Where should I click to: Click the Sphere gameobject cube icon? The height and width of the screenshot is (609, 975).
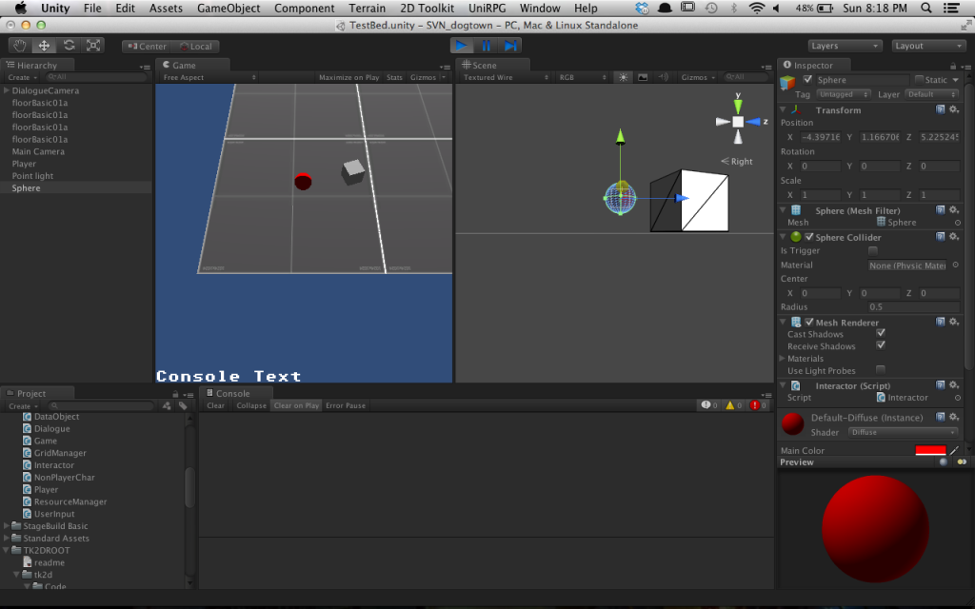[787, 82]
